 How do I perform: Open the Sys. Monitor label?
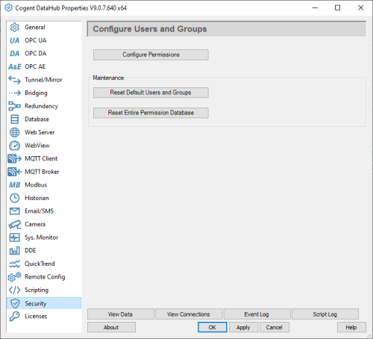(41, 237)
